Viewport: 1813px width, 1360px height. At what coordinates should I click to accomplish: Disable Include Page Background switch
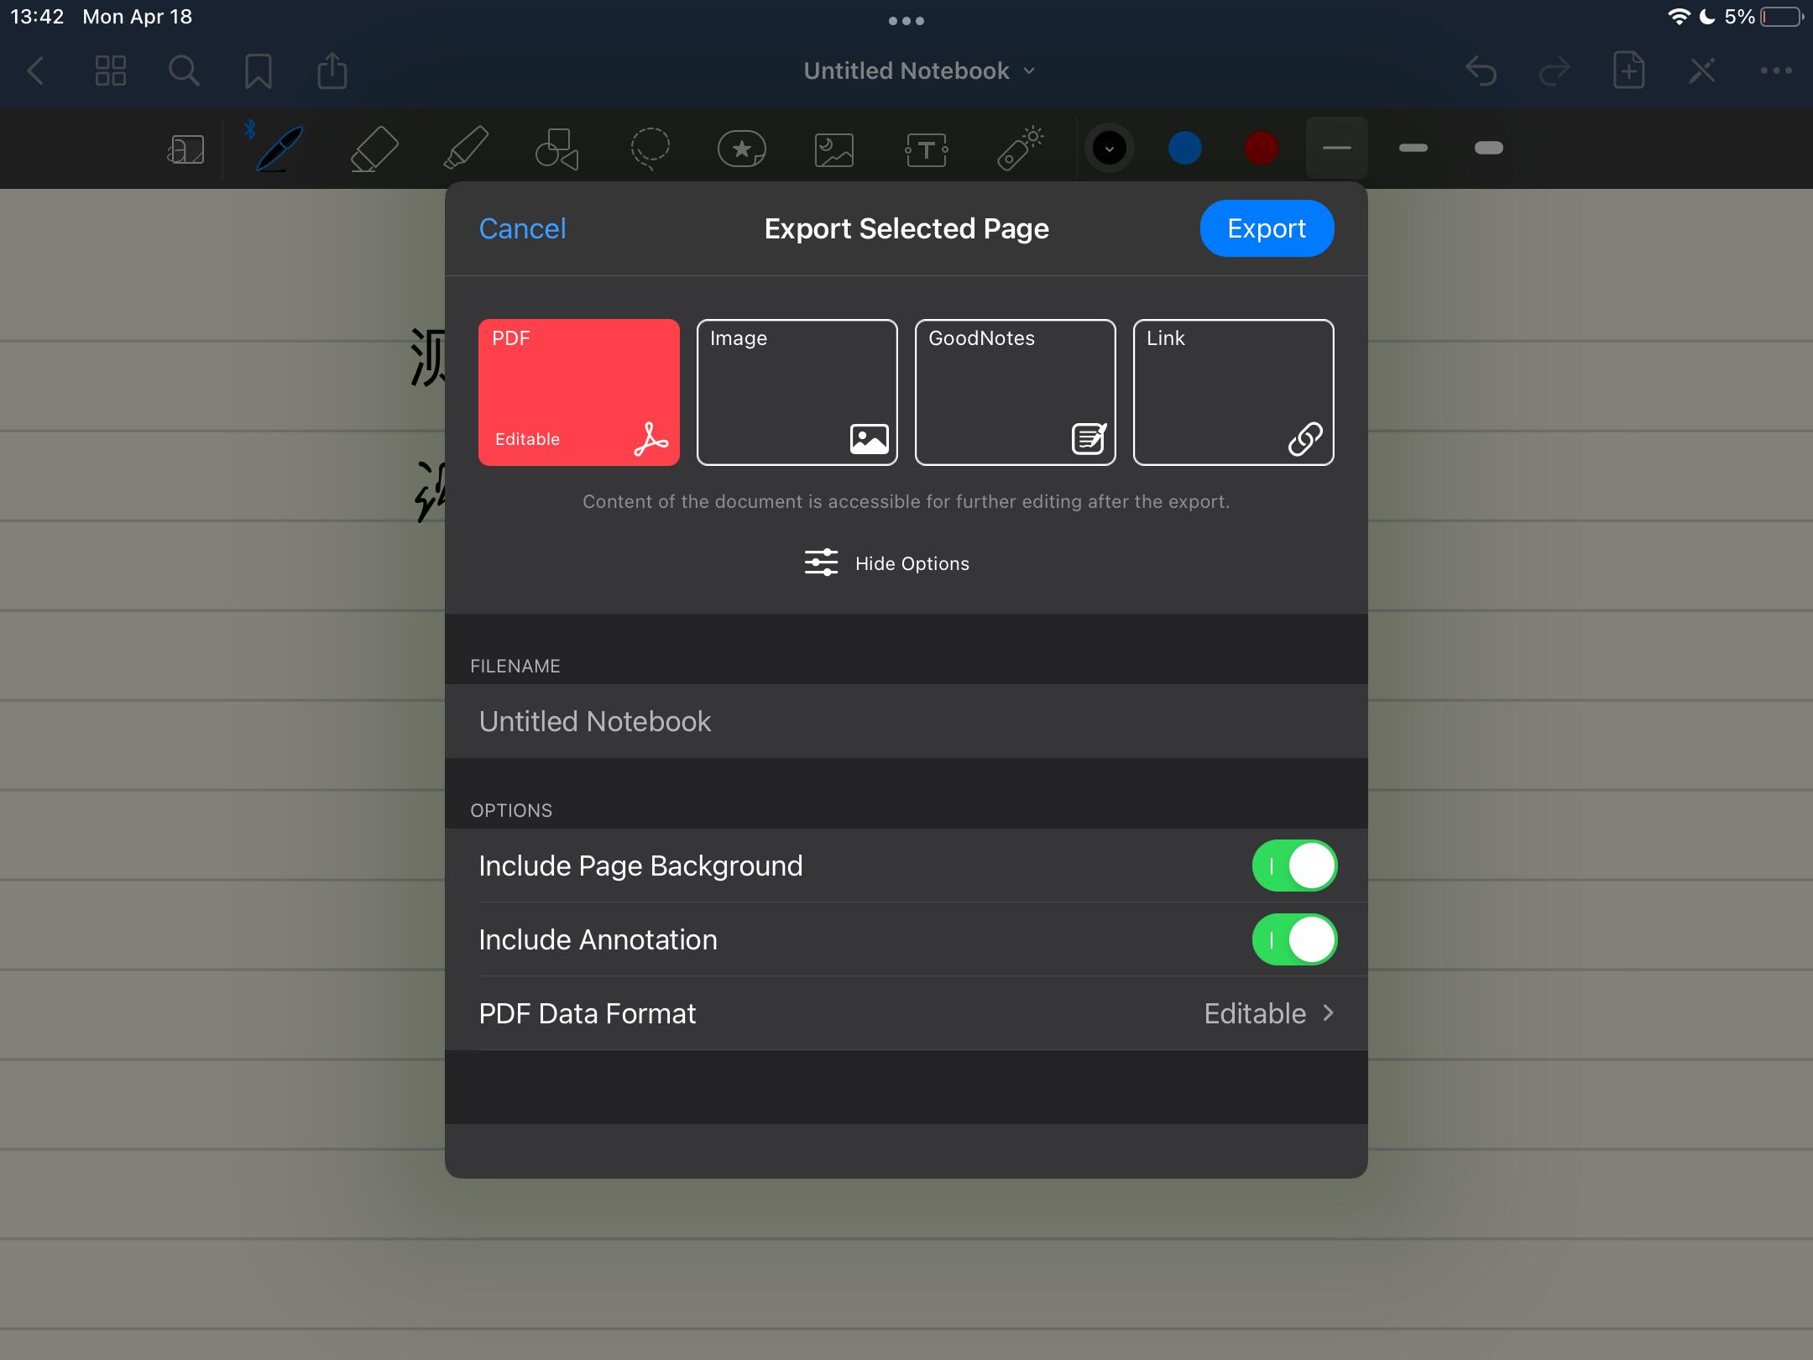click(1293, 866)
